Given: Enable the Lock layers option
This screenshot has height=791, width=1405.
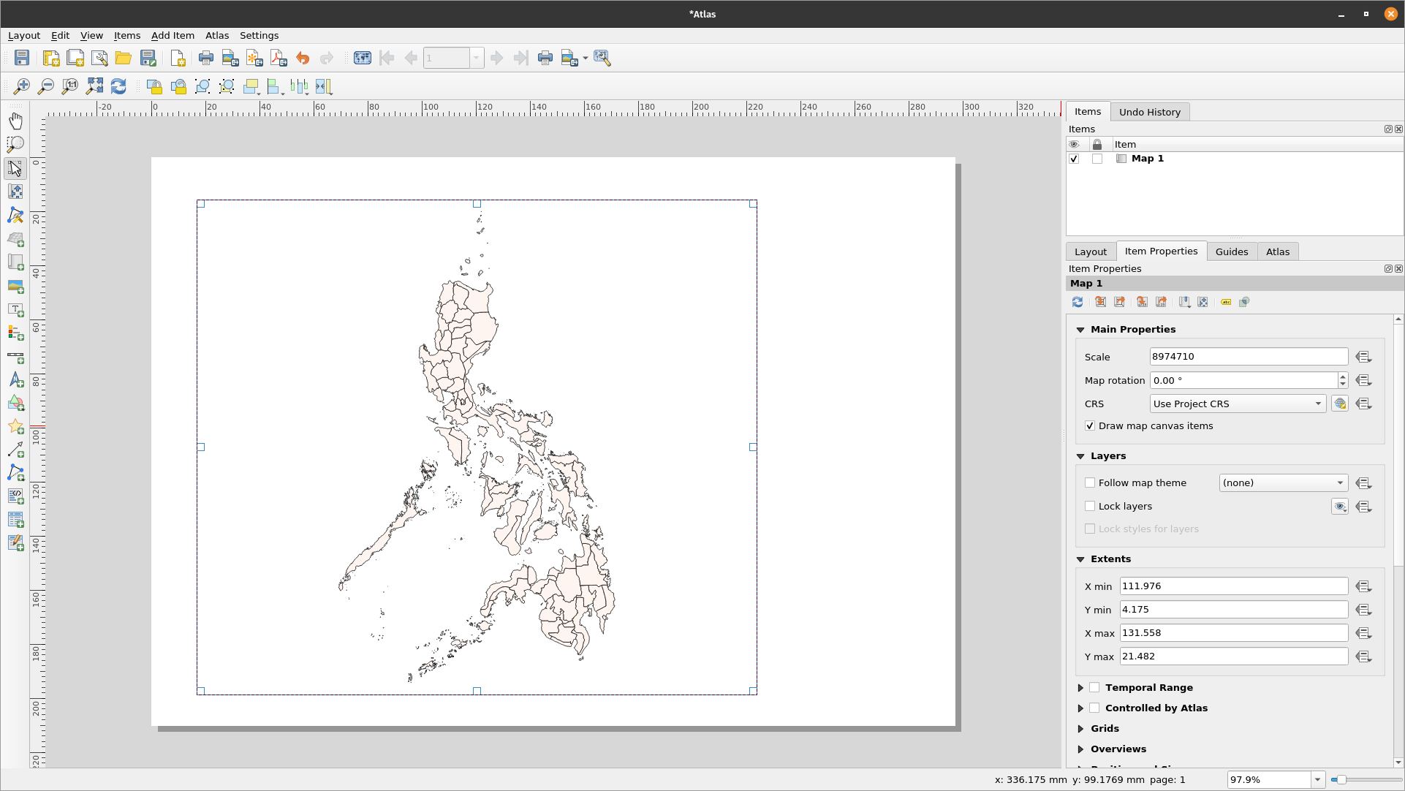Looking at the screenshot, I should coord(1090,506).
